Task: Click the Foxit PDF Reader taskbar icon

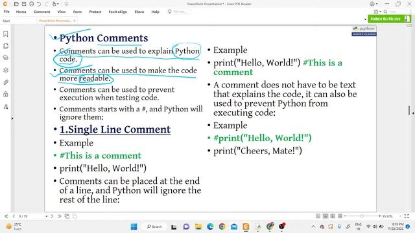Action: [x=246, y=227]
